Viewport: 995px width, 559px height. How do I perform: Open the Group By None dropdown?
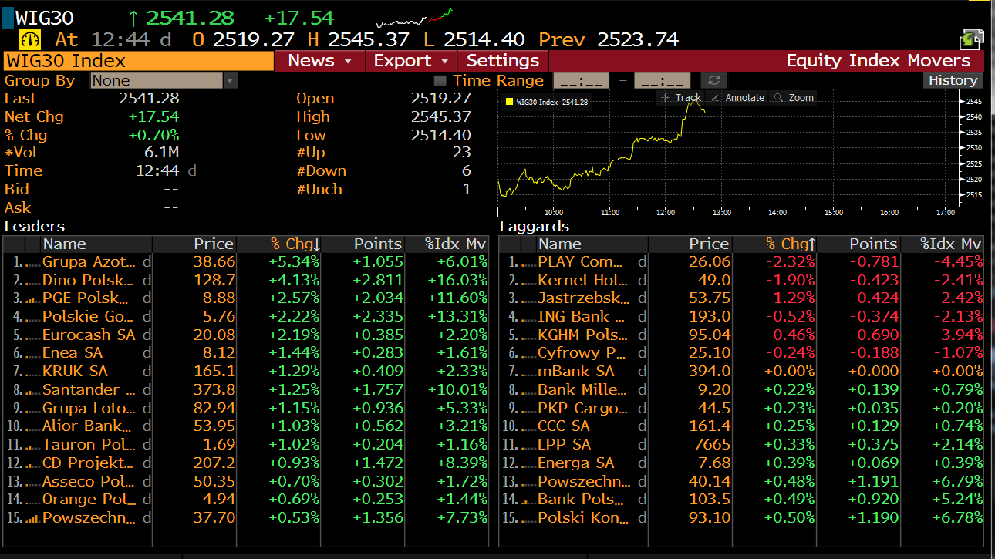tap(164, 80)
